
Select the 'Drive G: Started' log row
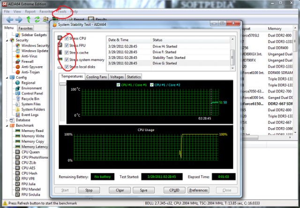coord(168,63)
